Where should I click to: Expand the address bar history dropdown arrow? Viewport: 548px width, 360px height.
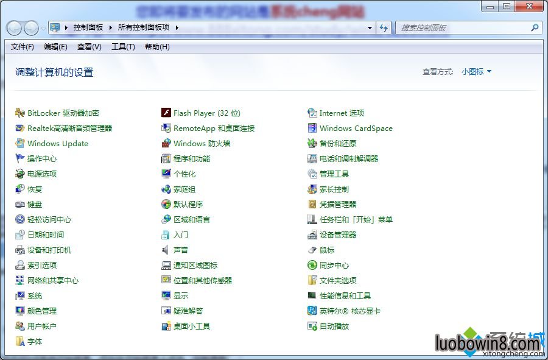point(370,27)
